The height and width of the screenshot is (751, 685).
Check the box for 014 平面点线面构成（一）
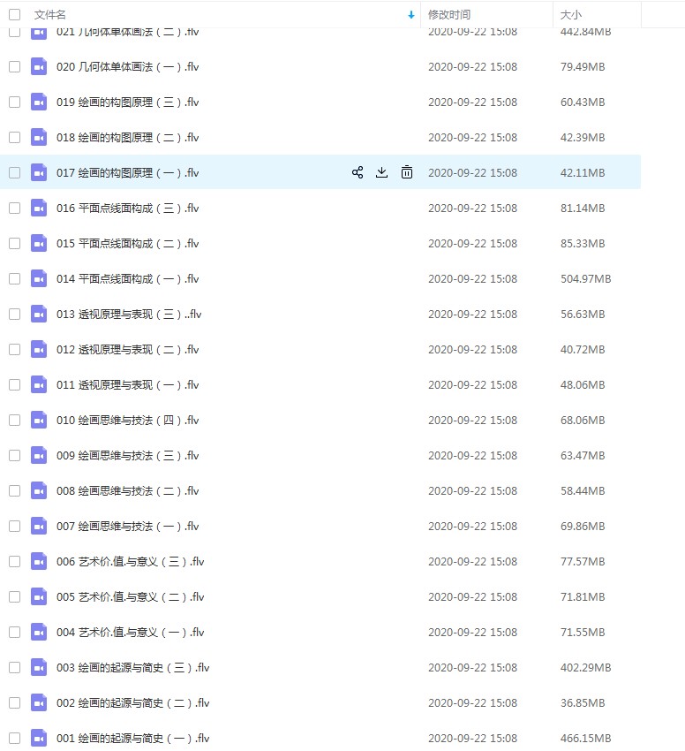15,278
